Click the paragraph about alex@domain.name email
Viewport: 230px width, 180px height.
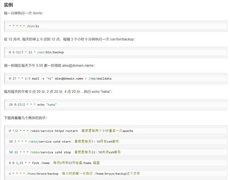[x=49, y=65]
